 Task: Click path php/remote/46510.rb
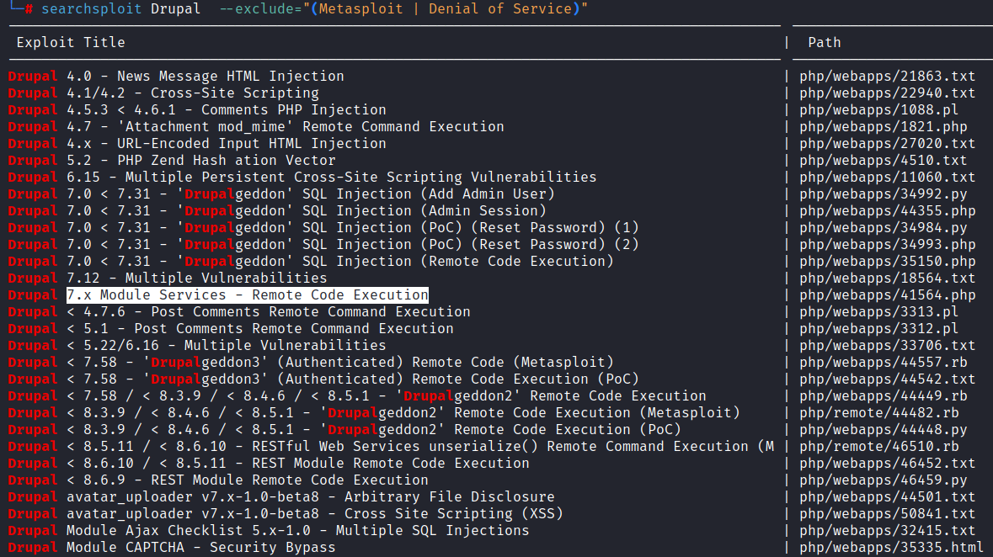tap(878, 447)
